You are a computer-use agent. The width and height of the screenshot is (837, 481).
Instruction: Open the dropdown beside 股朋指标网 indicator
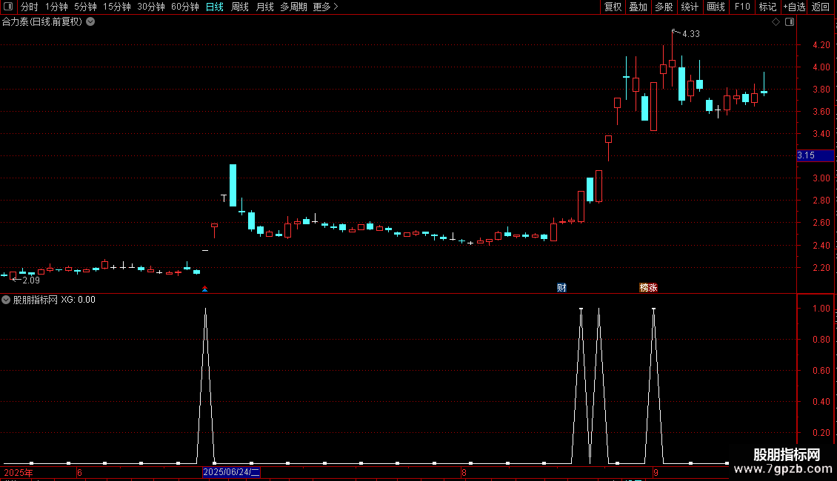[x=6, y=300]
